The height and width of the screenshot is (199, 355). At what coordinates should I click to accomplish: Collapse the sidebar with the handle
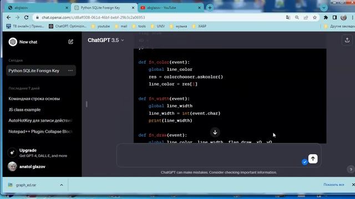87,104
